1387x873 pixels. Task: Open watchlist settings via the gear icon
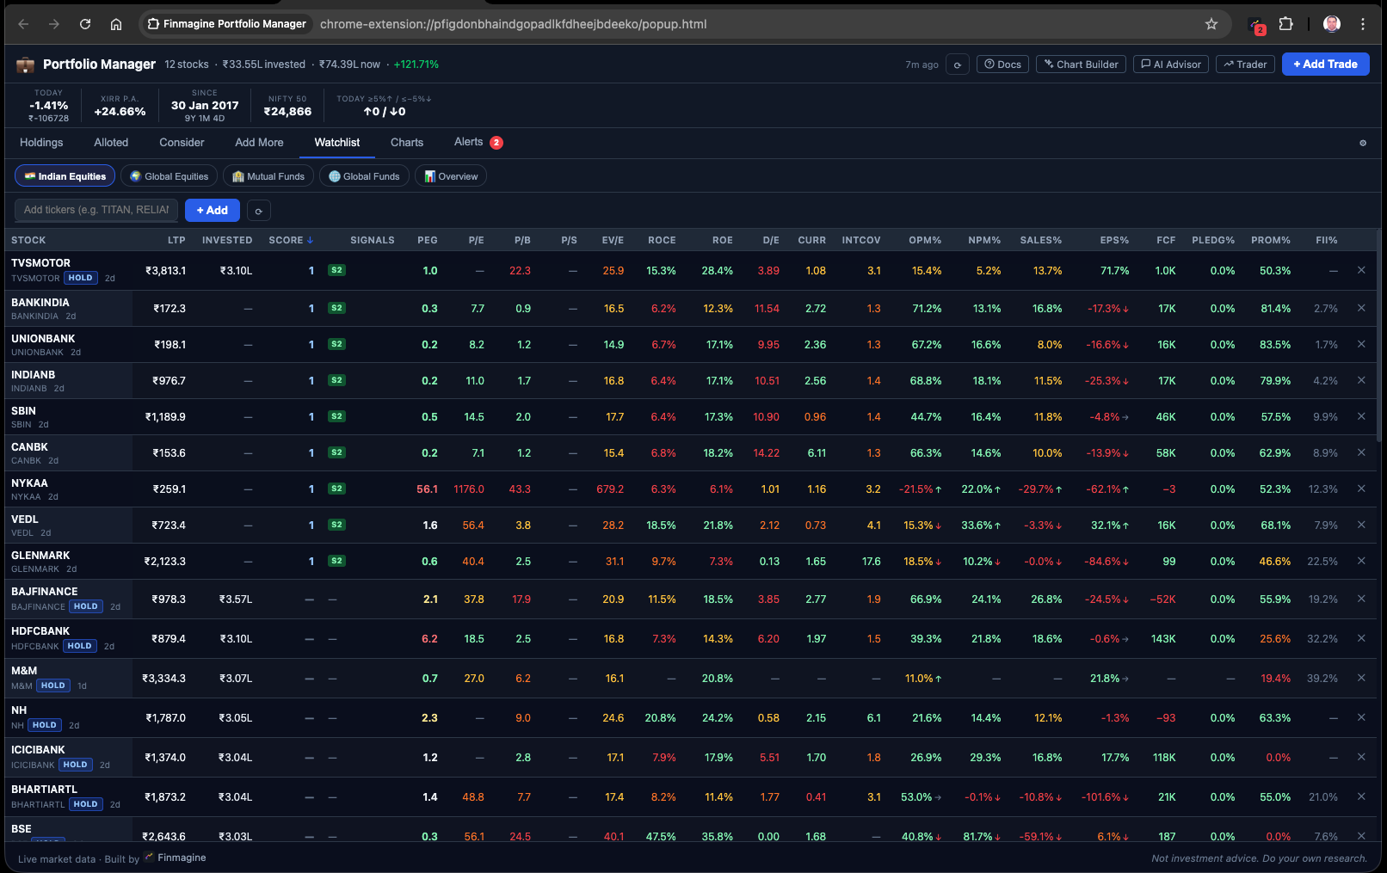click(x=1362, y=143)
